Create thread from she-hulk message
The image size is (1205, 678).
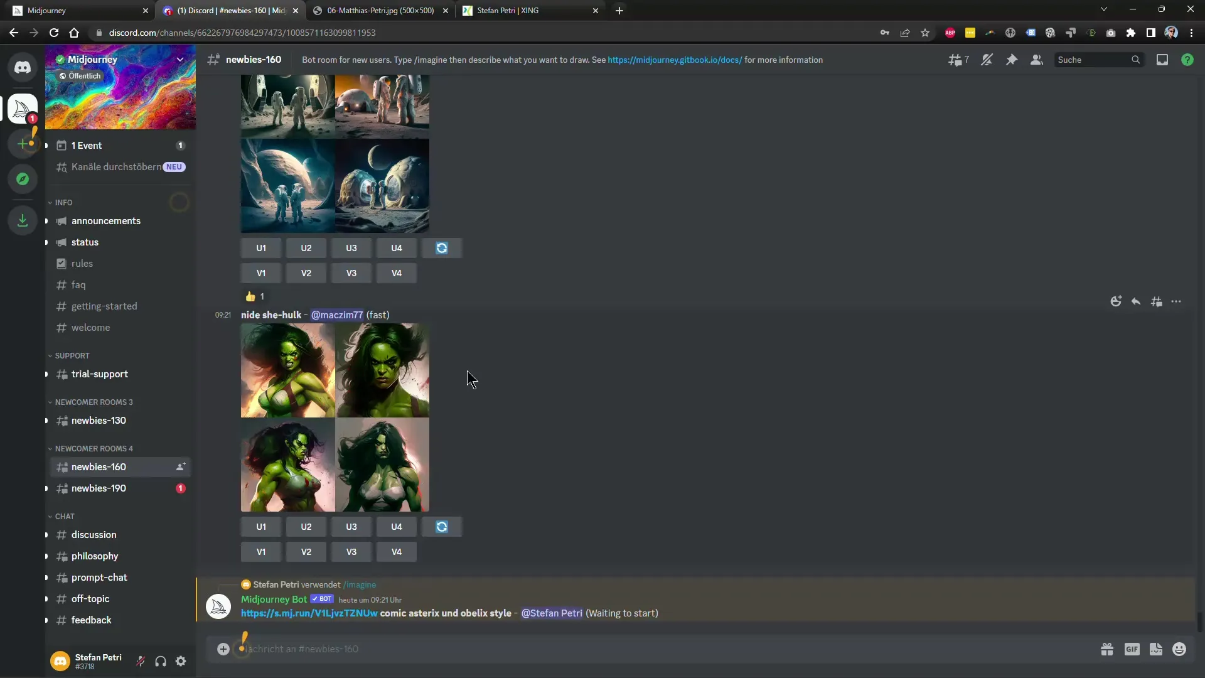pos(1157,301)
